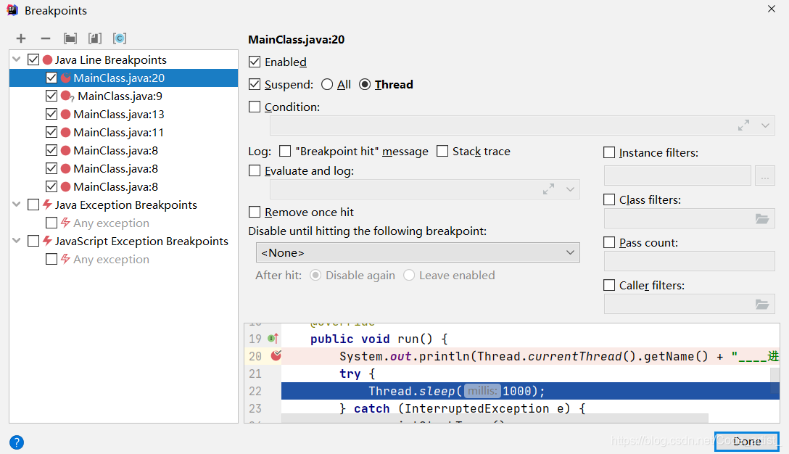This screenshot has width=789, height=454.
Task: Enable the Pass count checkbox
Action: (609, 243)
